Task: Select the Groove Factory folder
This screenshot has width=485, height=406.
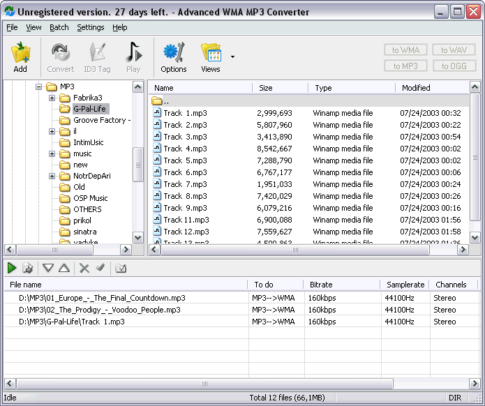Action: pyautogui.click(x=102, y=120)
